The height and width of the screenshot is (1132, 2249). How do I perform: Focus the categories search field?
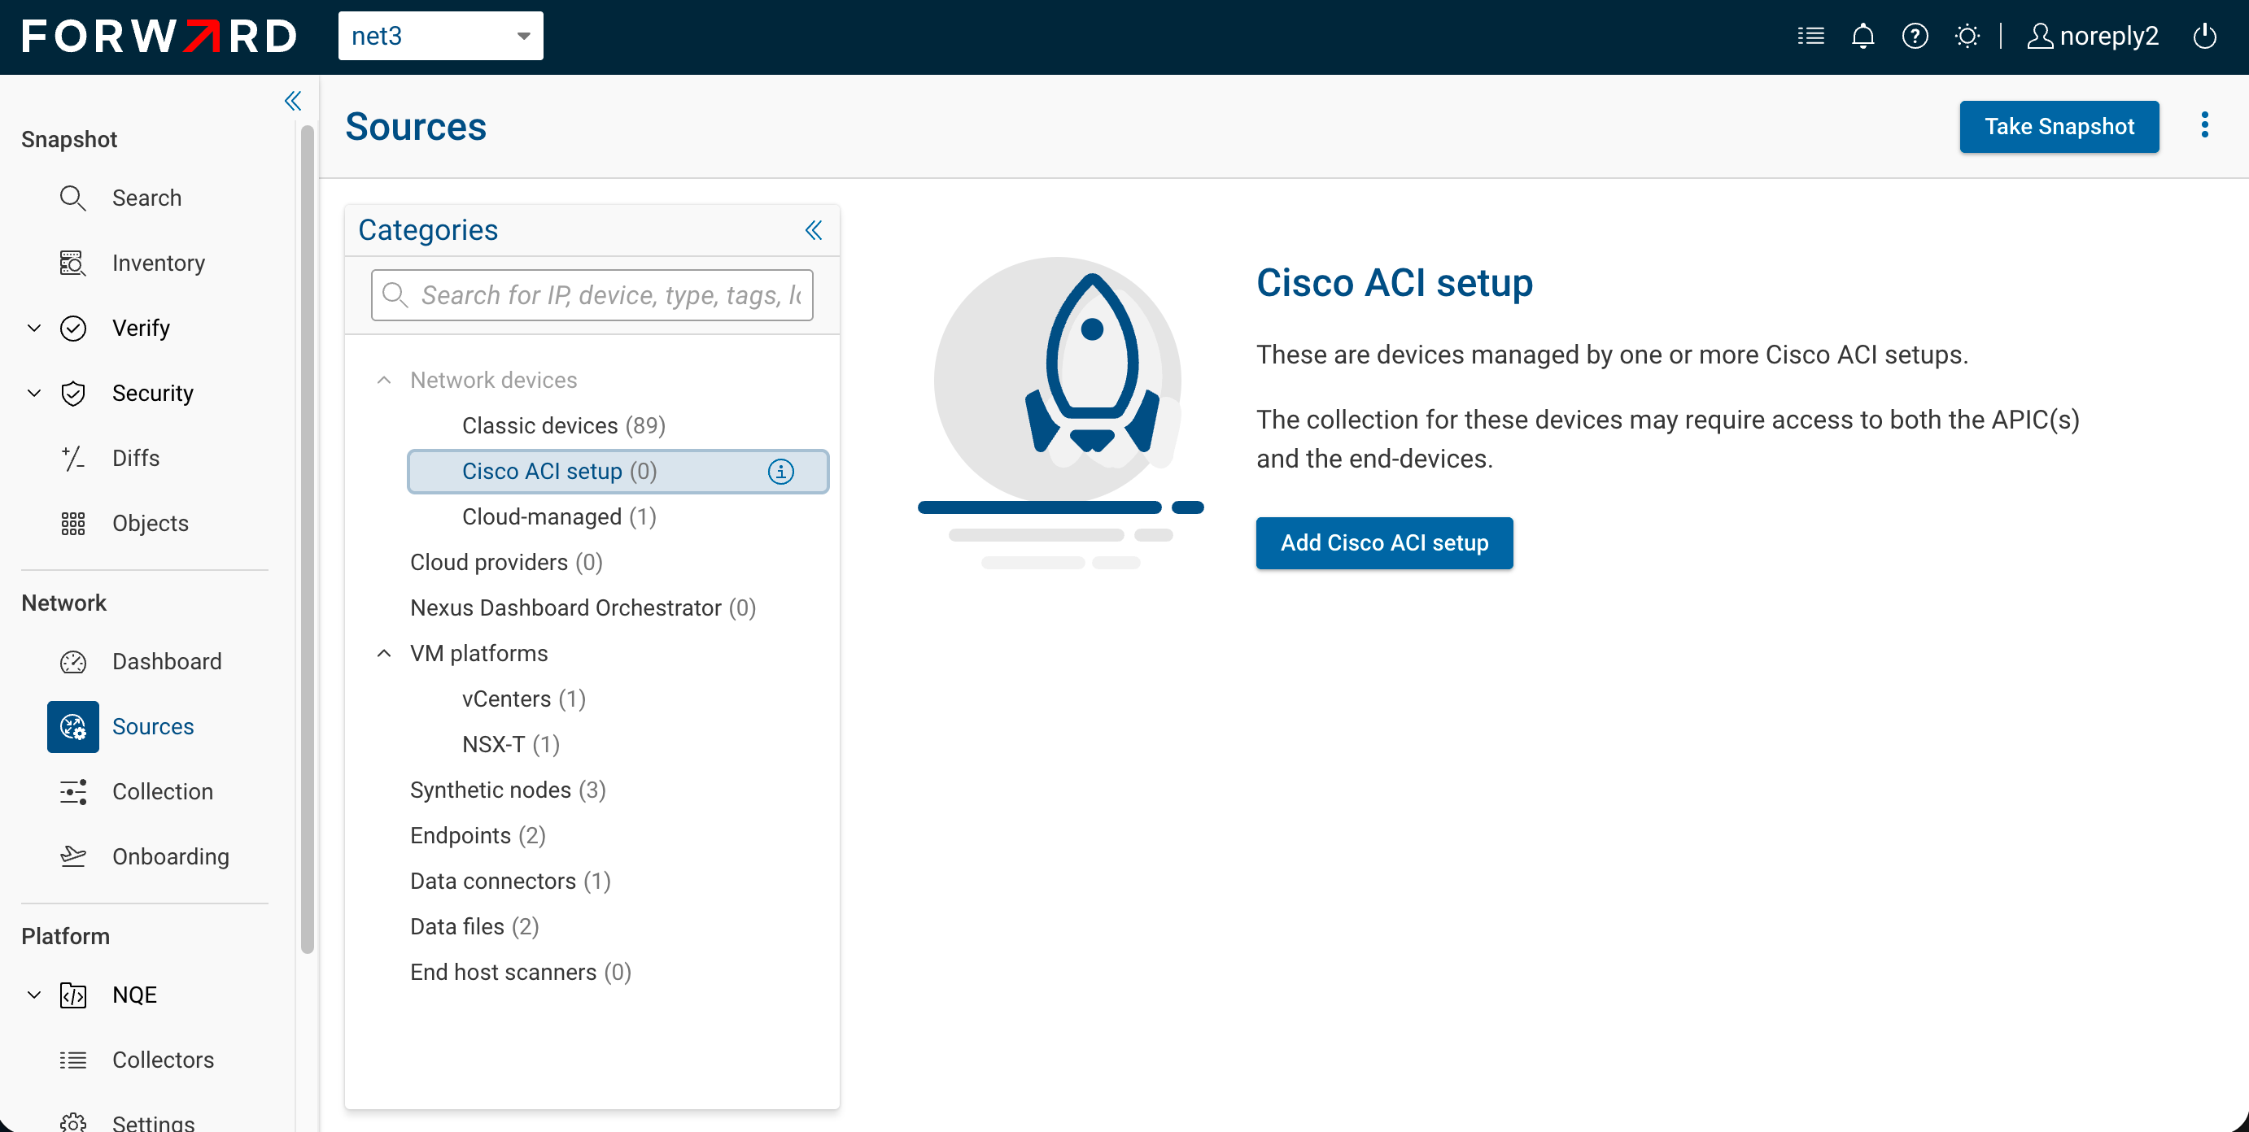click(x=592, y=295)
